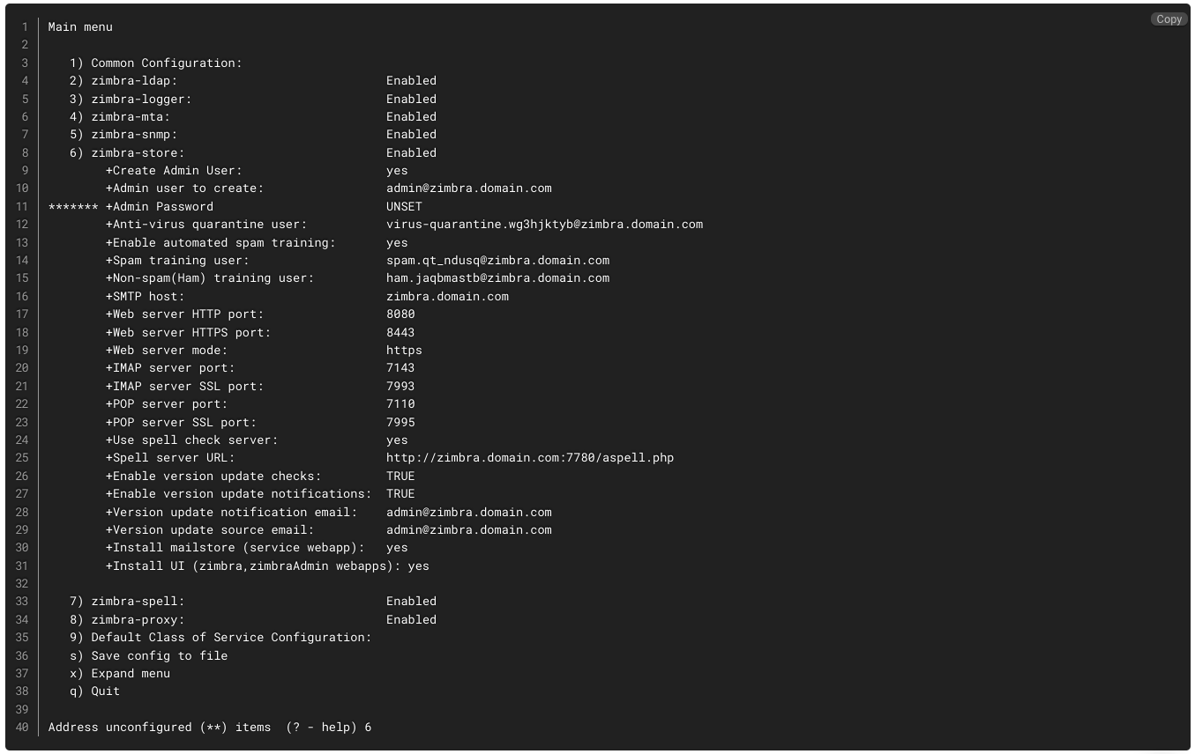This screenshot has height=754, width=1195.
Task: Click the Enable version update checks TRUE
Action: tap(400, 476)
